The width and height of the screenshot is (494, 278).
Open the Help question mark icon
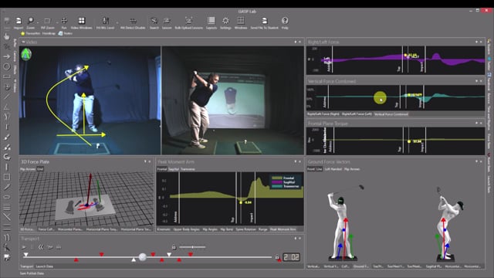pos(285,21)
